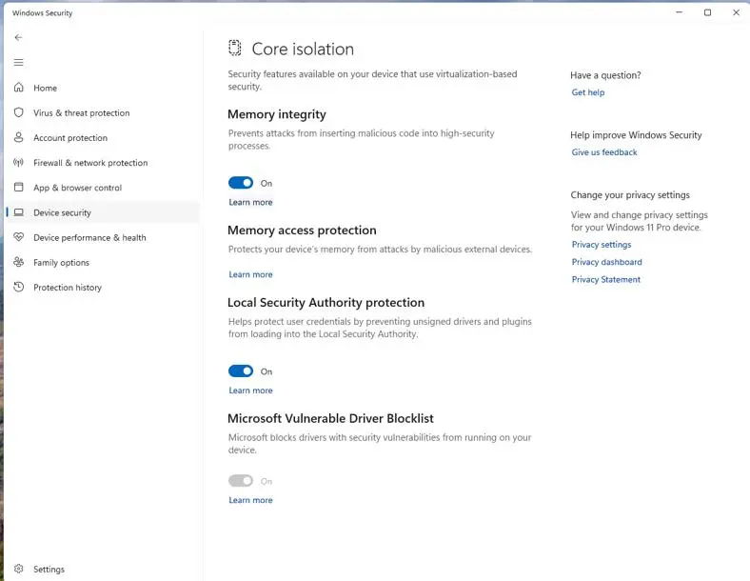The image size is (750, 581).
Task: Click Learn more under Vulnerable Driver Blocklist
Action: coord(250,500)
